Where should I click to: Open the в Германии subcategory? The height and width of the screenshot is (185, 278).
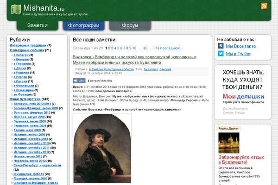[x=22, y=64]
